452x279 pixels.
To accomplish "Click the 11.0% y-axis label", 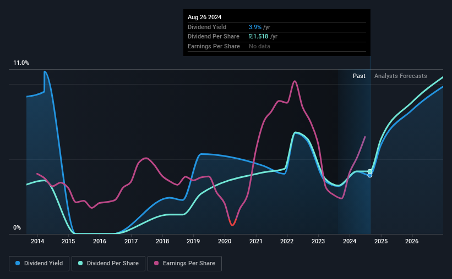I will [x=21, y=63].
